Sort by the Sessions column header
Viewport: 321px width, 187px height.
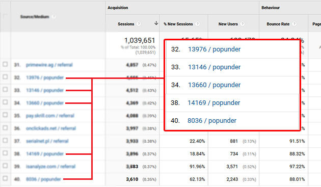click(x=126, y=24)
